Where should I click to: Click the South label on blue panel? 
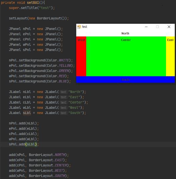coord(125,80)
